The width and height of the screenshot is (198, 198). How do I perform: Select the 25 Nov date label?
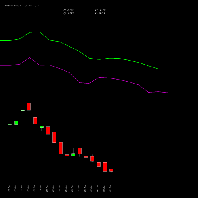[66, 188]
